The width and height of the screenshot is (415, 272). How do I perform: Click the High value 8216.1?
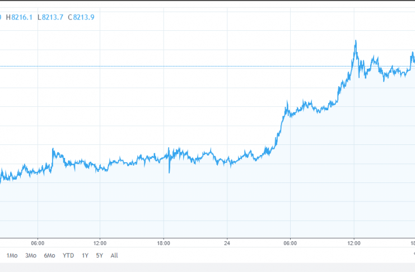21,17
